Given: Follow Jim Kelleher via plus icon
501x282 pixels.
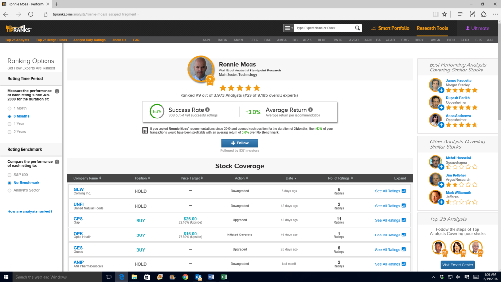Looking at the screenshot, I should click(x=441, y=185).
